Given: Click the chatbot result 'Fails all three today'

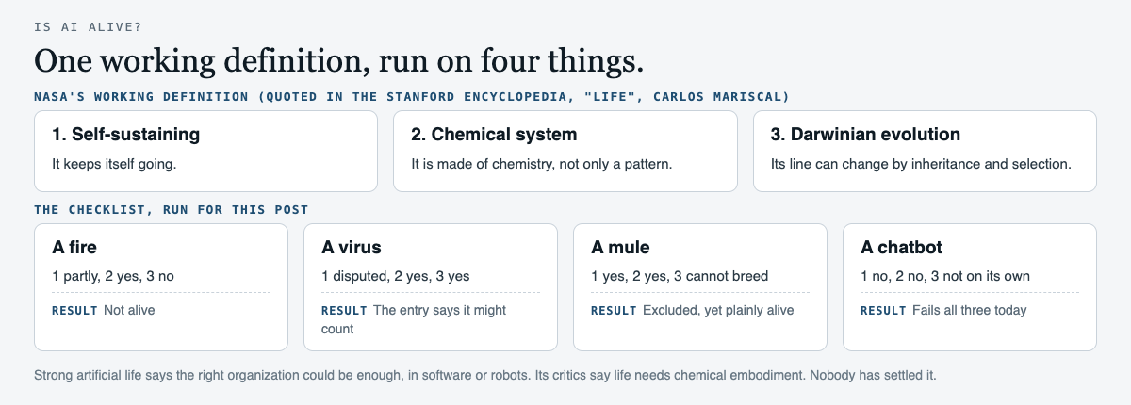Looking at the screenshot, I should coord(970,310).
